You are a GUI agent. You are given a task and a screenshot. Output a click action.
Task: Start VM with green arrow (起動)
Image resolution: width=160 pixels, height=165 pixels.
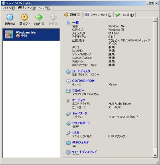point(39,17)
